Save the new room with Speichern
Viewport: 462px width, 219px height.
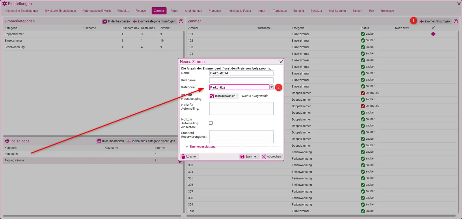pyautogui.click(x=249, y=156)
